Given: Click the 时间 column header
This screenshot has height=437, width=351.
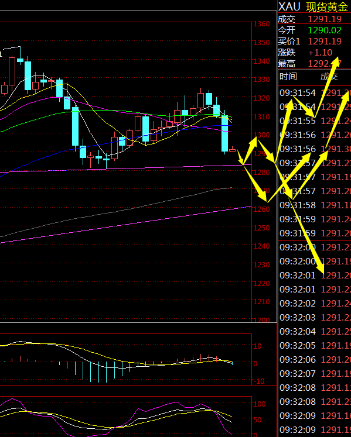Looking at the screenshot, I should click(288, 77).
